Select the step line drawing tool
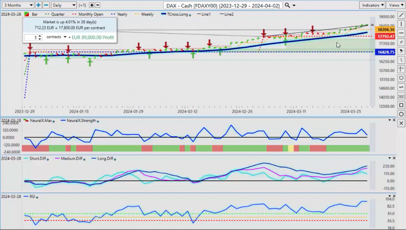406x230 pixels. click(x=401, y=60)
